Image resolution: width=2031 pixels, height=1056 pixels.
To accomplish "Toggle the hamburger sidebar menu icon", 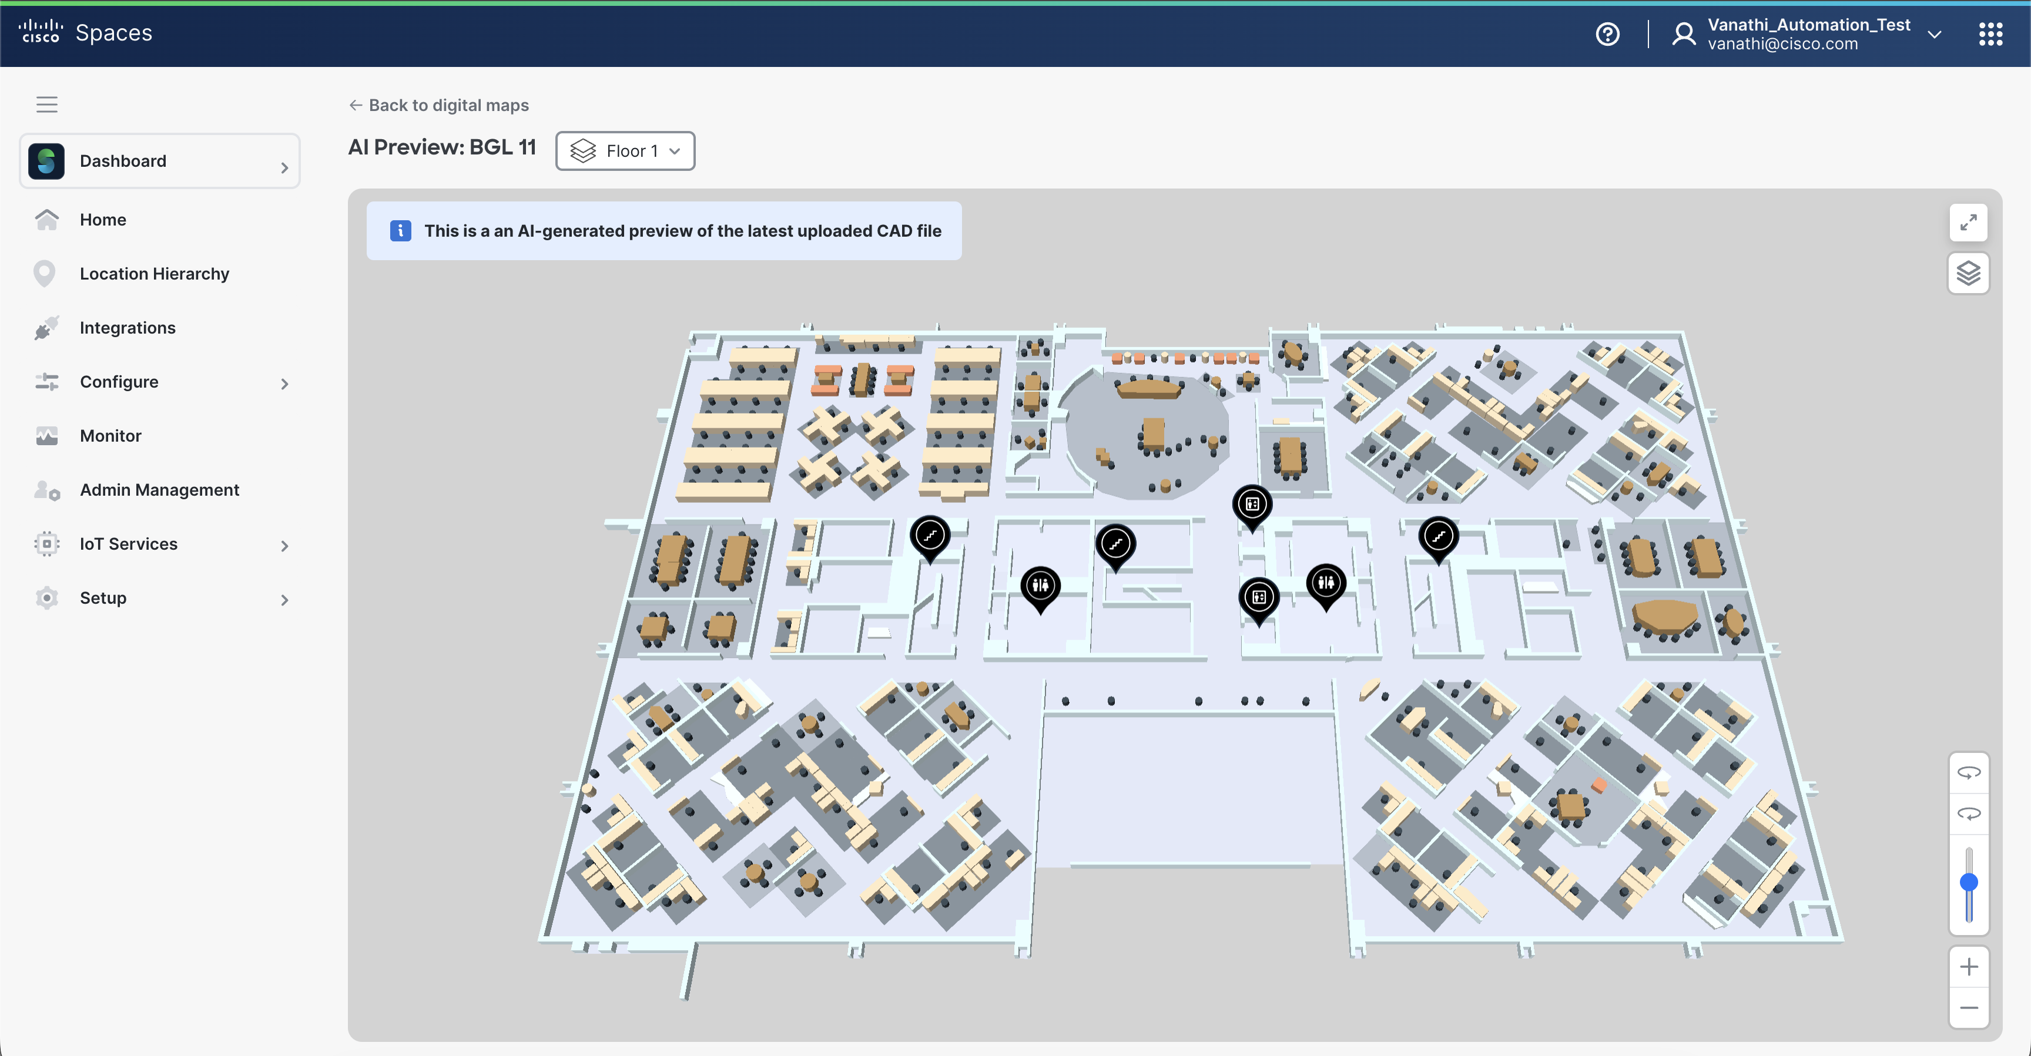I will 47,104.
